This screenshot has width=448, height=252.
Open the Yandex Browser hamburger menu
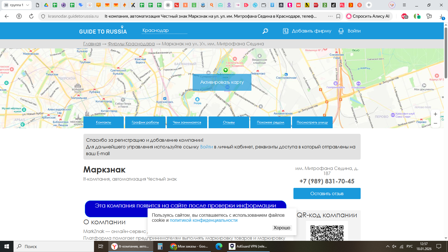tap(404, 5)
